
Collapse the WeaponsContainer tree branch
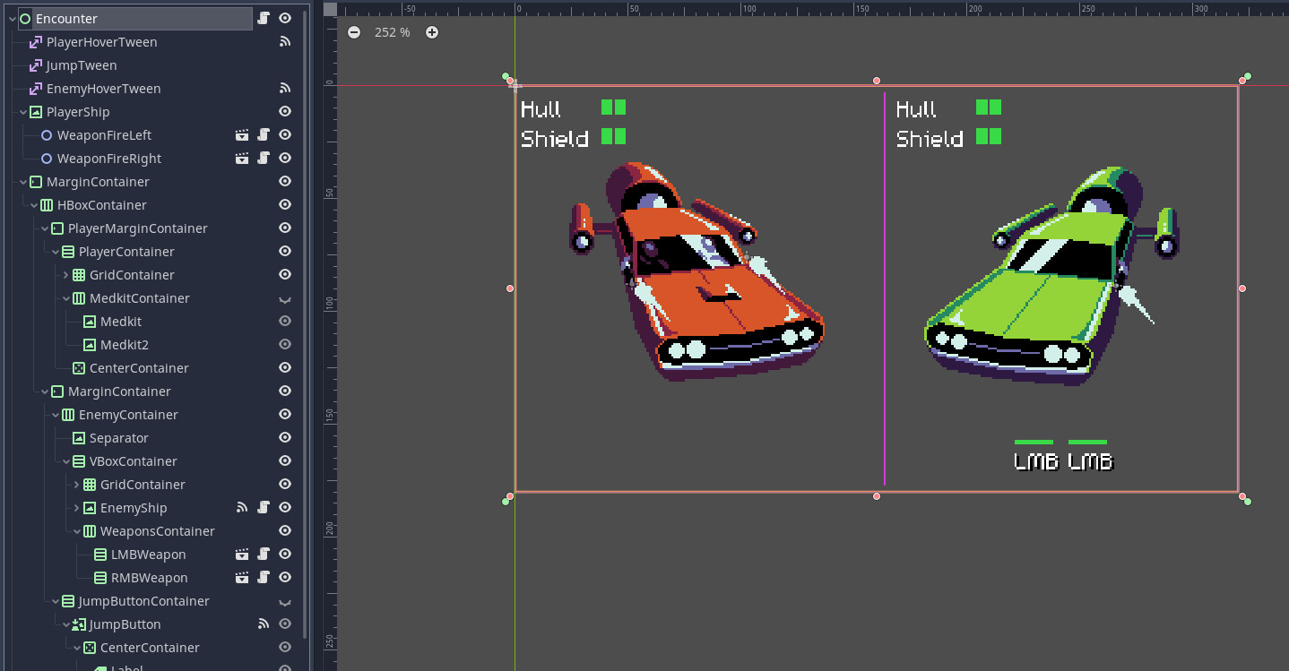pyautogui.click(x=77, y=531)
